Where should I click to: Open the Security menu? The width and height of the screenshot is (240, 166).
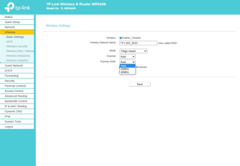pos(17,81)
